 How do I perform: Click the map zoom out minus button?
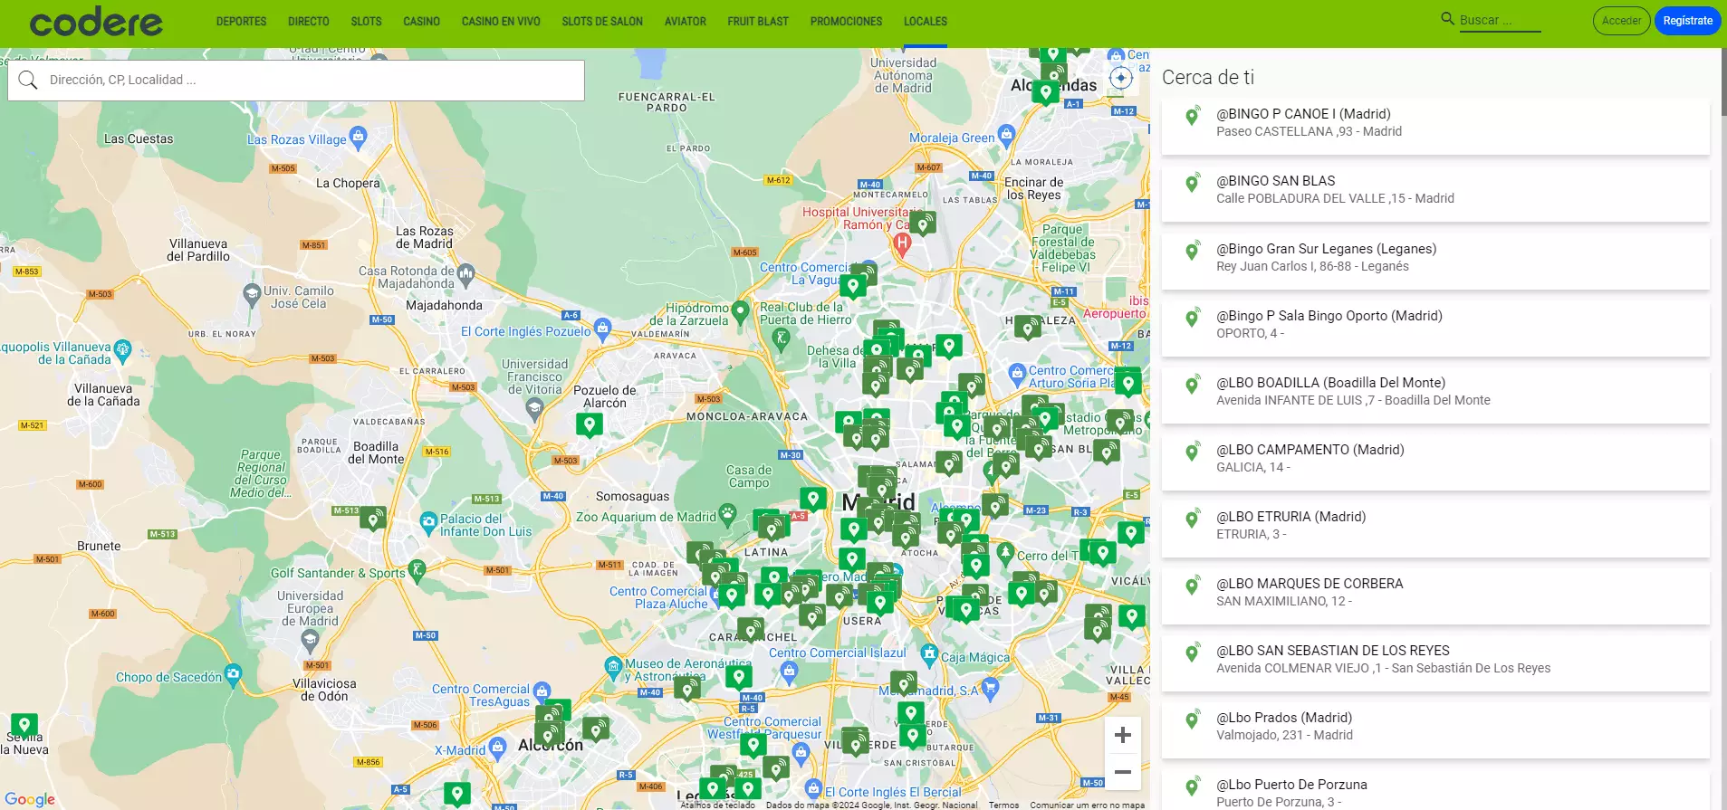(x=1122, y=772)
